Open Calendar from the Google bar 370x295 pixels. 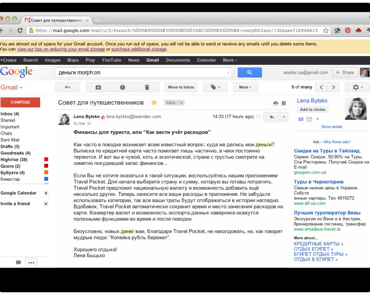coord(206,60)
